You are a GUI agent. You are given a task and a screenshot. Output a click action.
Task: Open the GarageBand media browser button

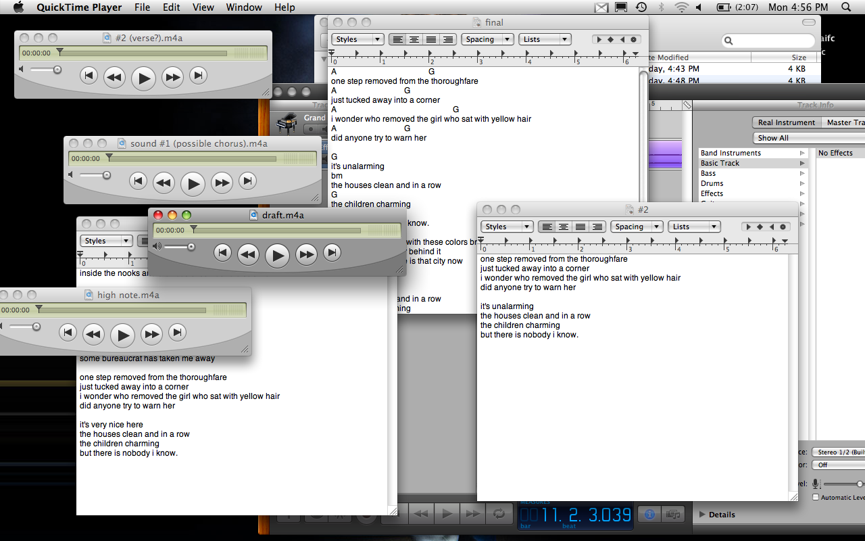click(672, 515)
